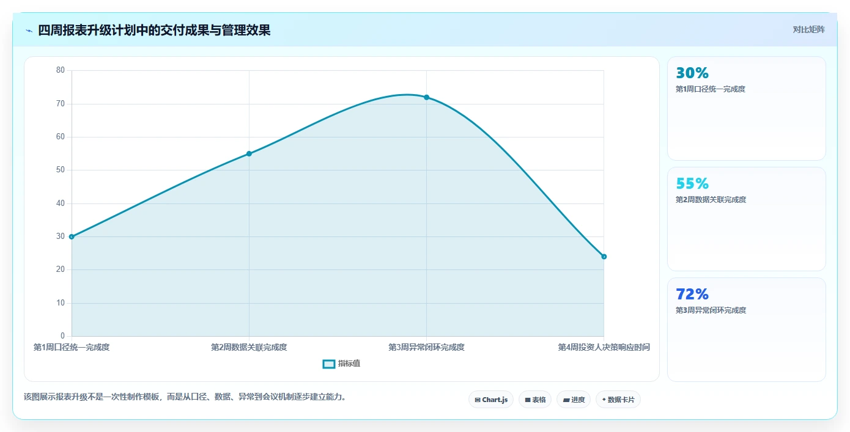Select the 进度 tag chip
Viewport: 850px width, 432px height.
click(574, 400)
